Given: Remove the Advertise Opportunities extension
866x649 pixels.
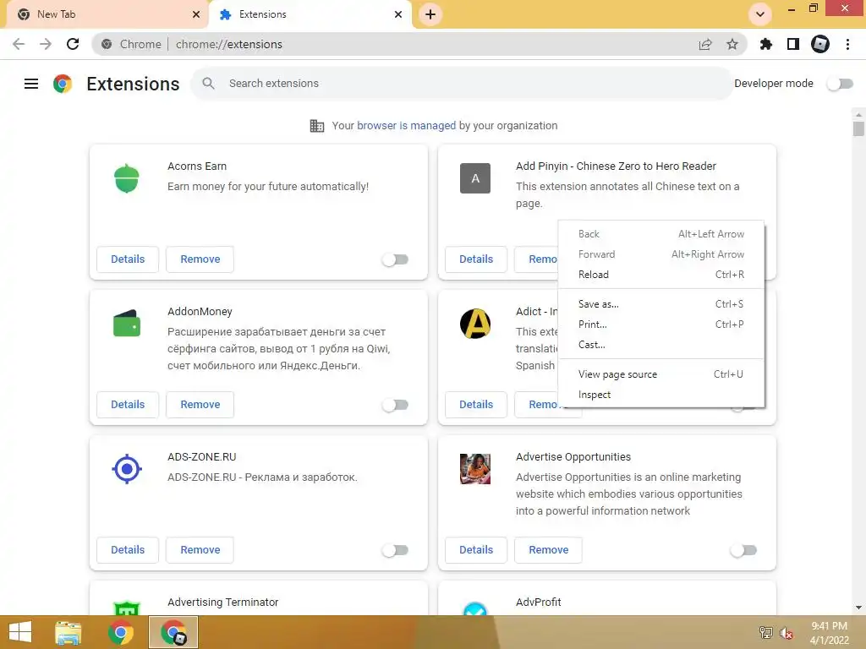Looking at the screenshot, I should pyautogui.click(x=548, y=550).
